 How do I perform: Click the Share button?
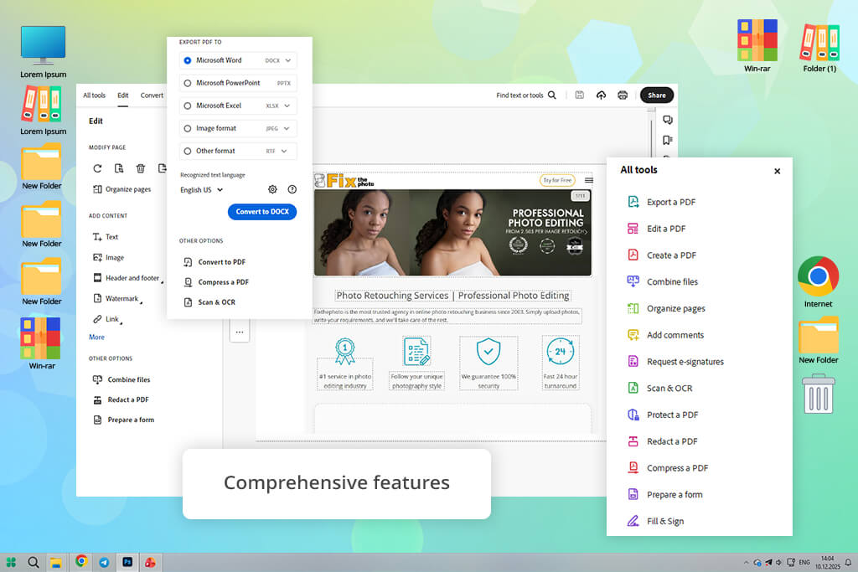point(657,95)
